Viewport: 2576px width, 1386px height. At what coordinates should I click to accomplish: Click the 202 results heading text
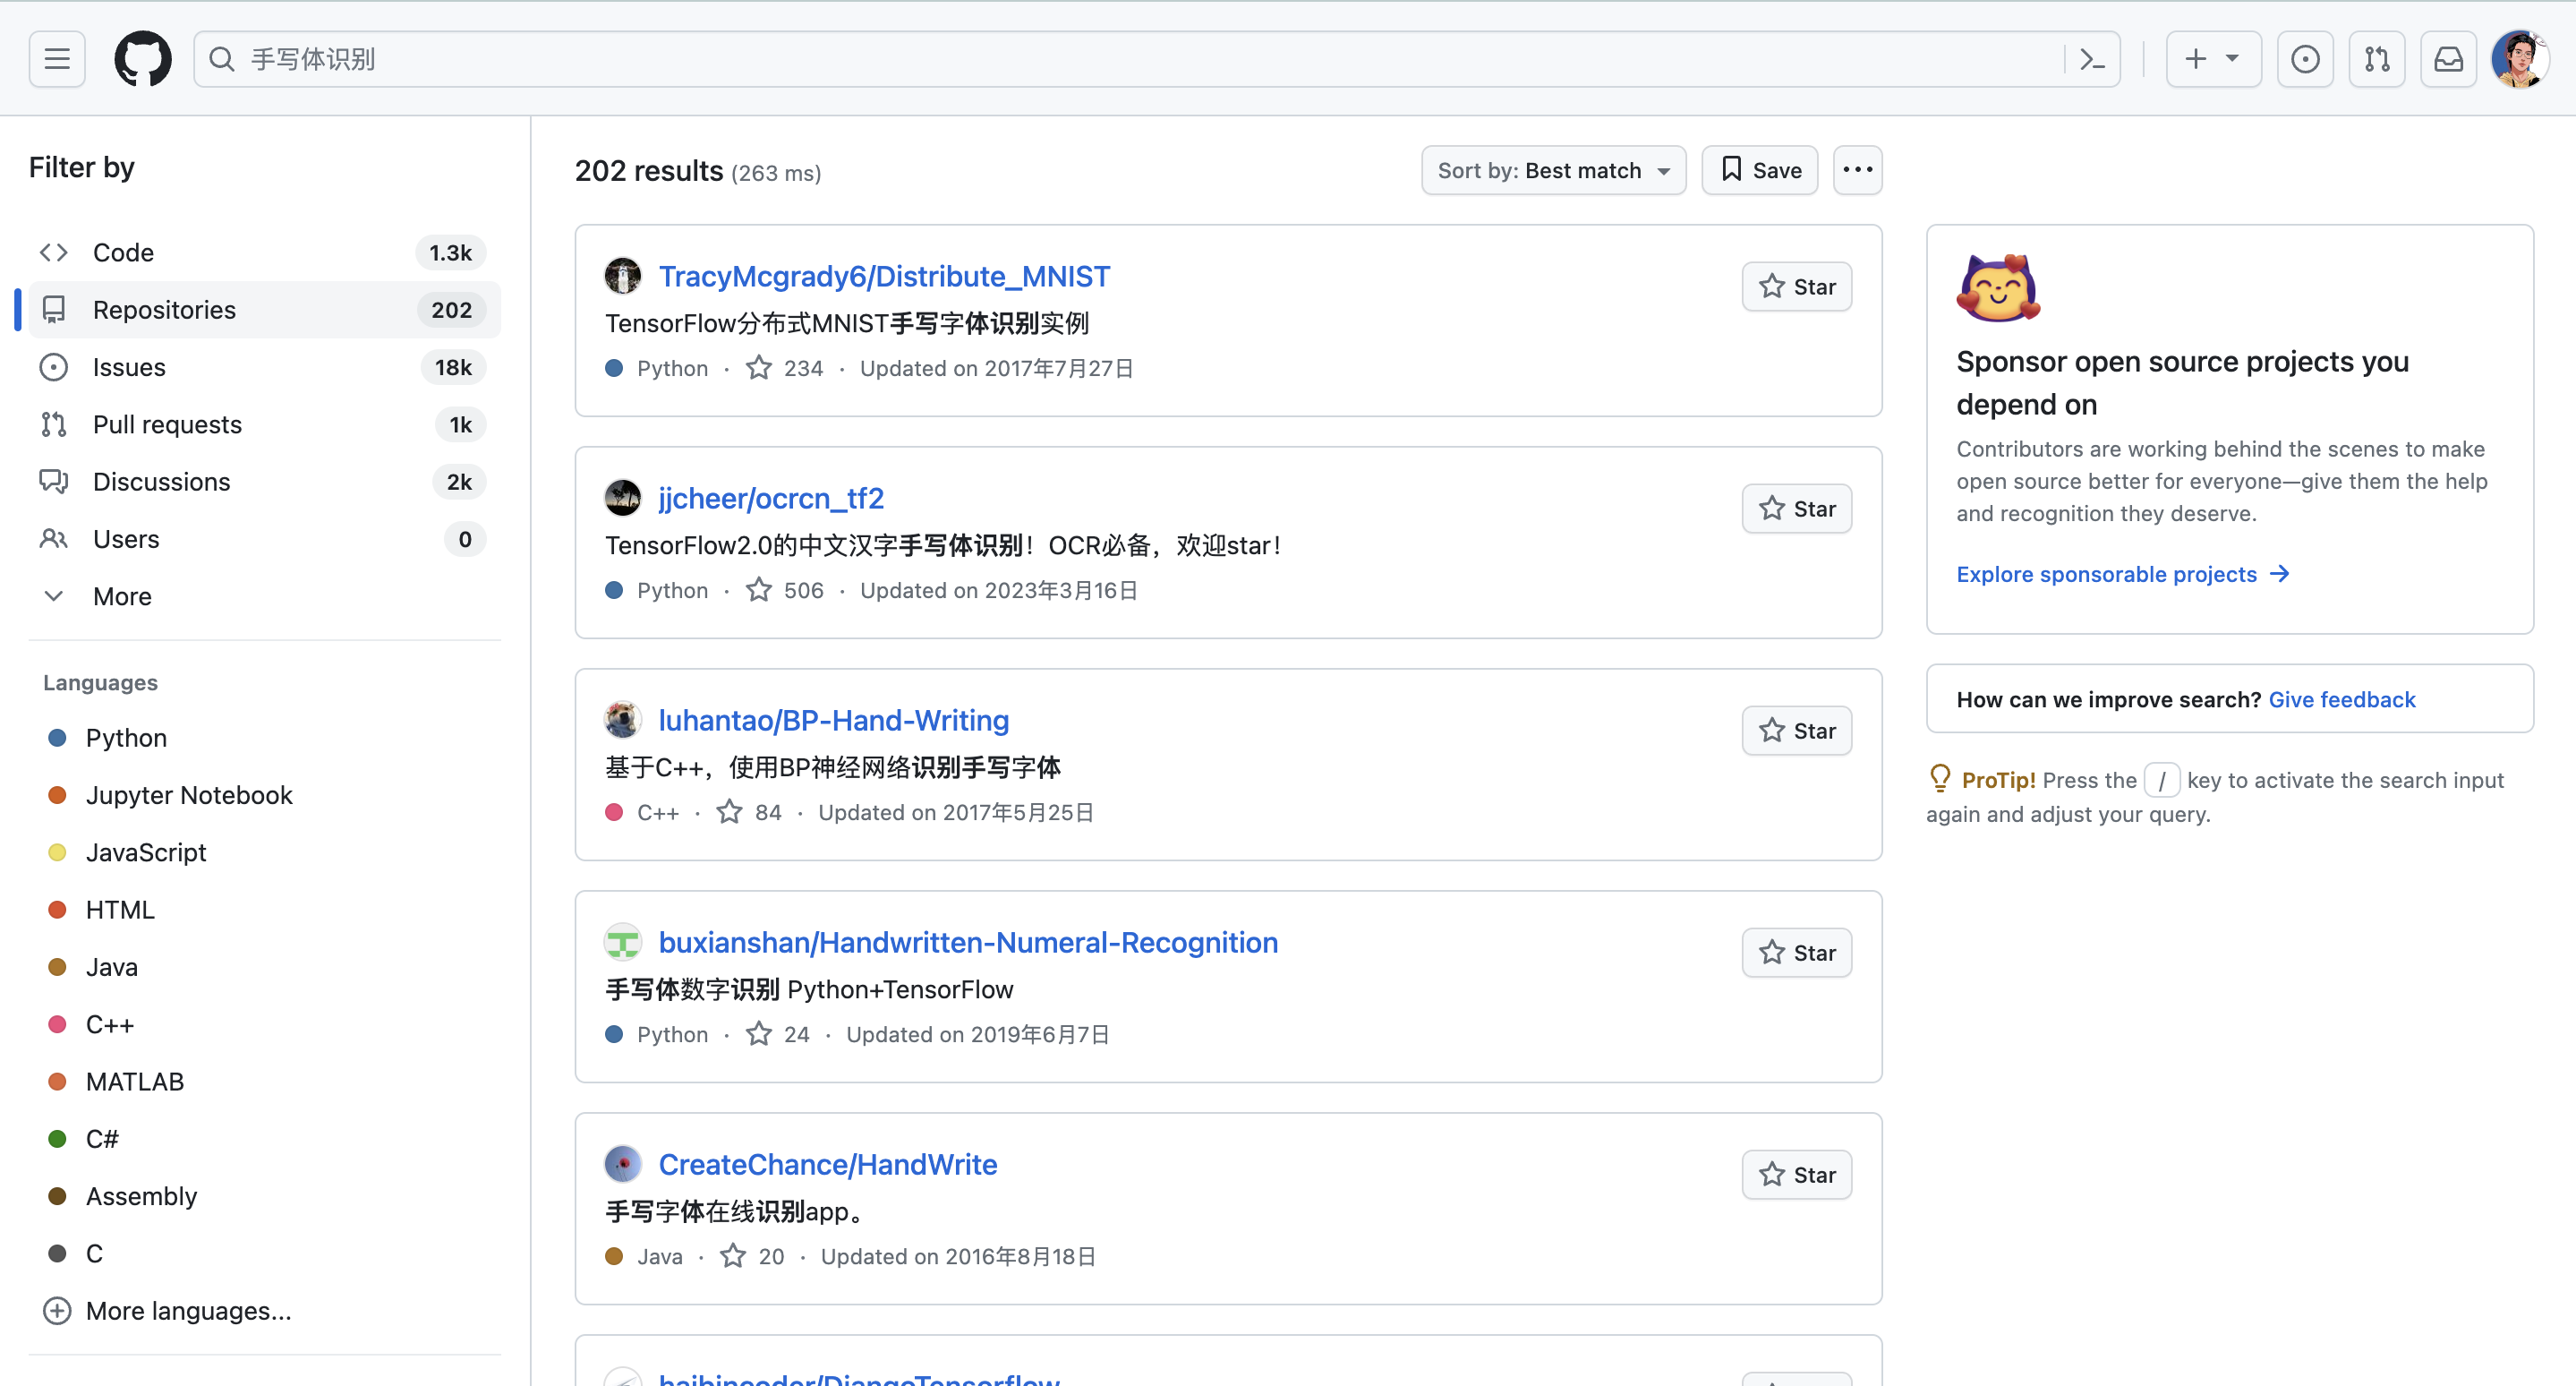pos(649,171)
